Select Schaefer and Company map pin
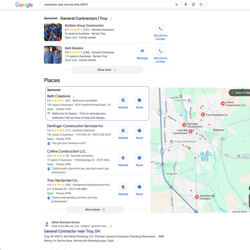250x250 pixels. 197,197
